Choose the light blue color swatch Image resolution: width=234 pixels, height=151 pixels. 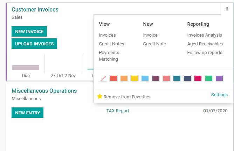(x=145, y=78)
